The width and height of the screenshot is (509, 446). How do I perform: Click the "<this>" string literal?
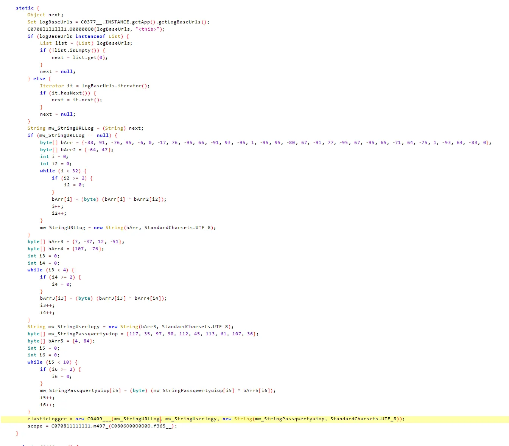point(147,29)
